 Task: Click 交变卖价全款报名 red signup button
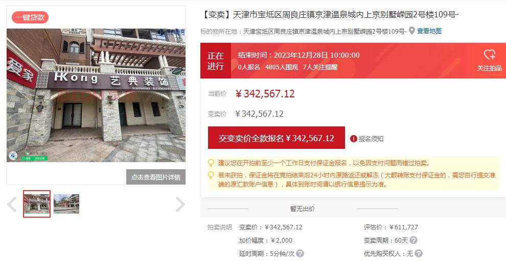(276, 138)
